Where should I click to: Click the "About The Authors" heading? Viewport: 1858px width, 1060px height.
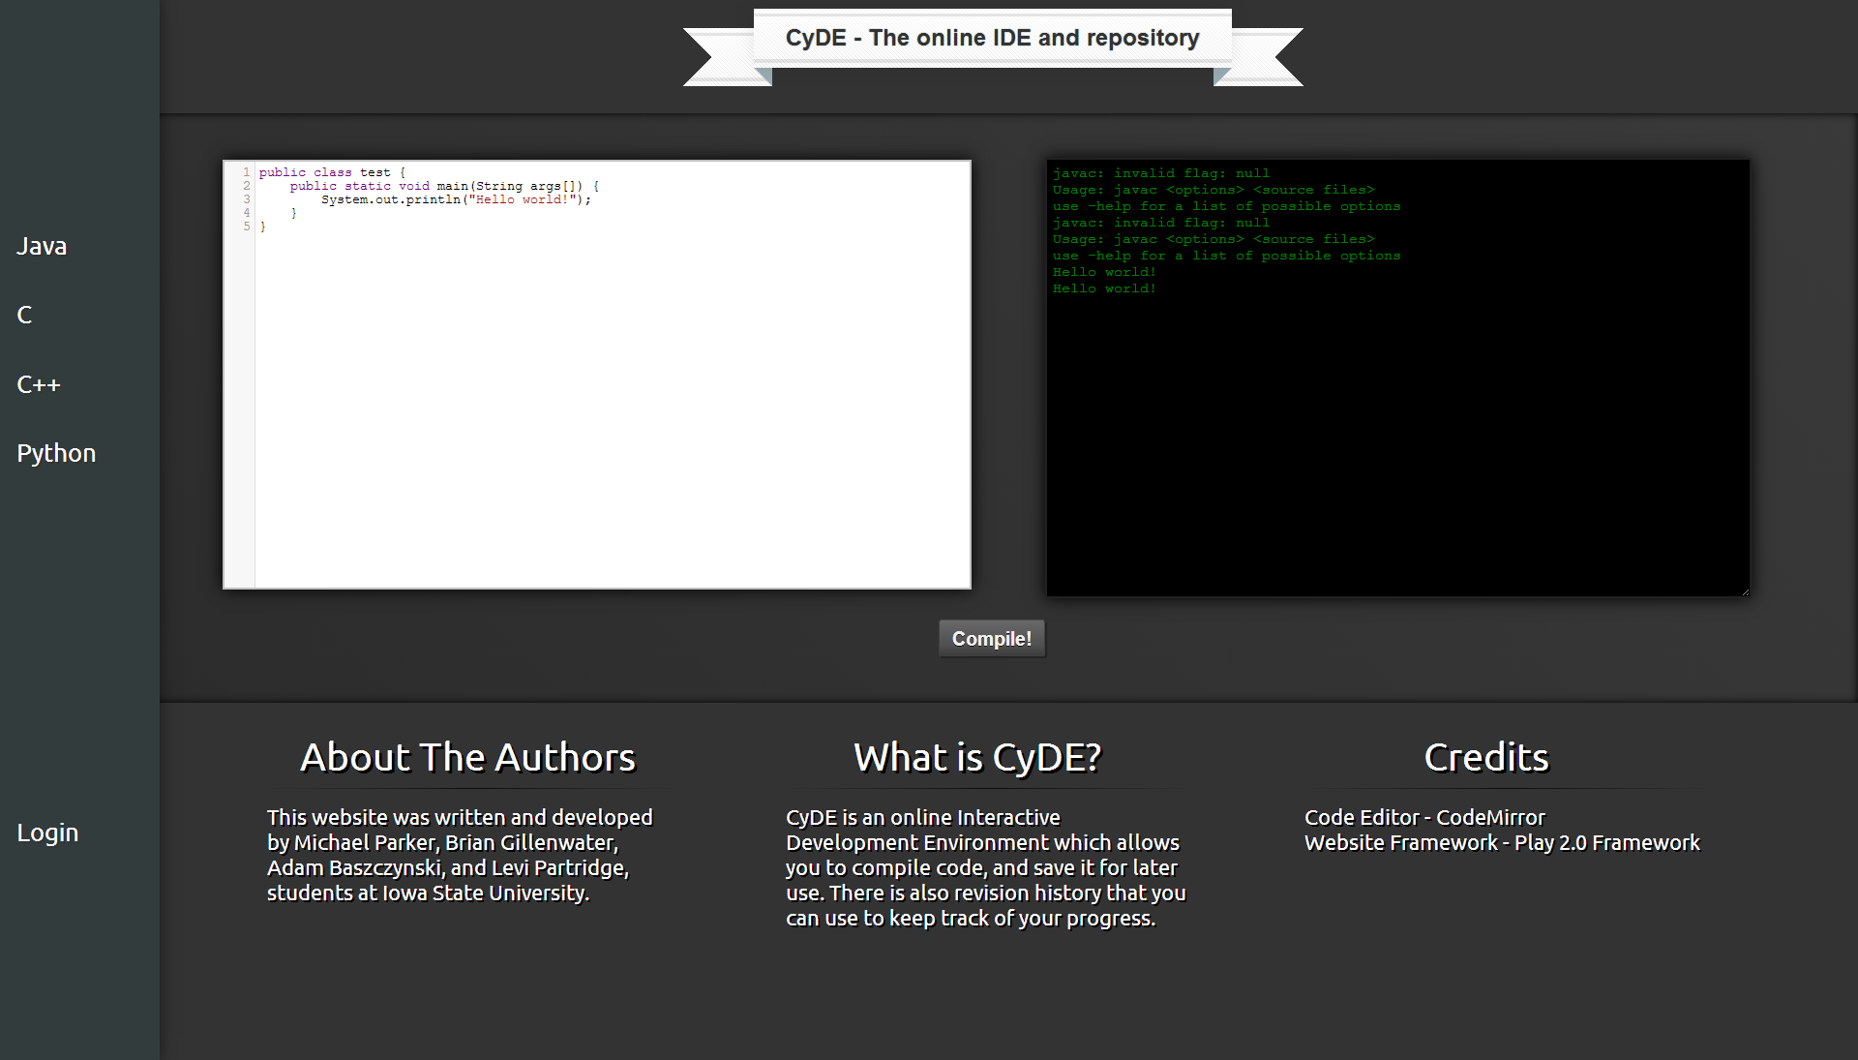pyautogui.click(x=467, y=758)
